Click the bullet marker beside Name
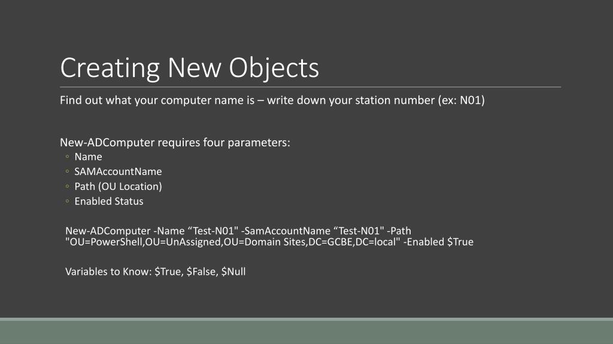The width and height of the screenshot is (613, 344). [x=67, y=156]
